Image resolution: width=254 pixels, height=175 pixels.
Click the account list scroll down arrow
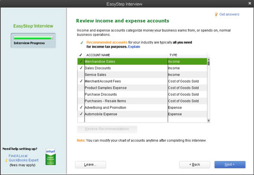coord(208,121)
